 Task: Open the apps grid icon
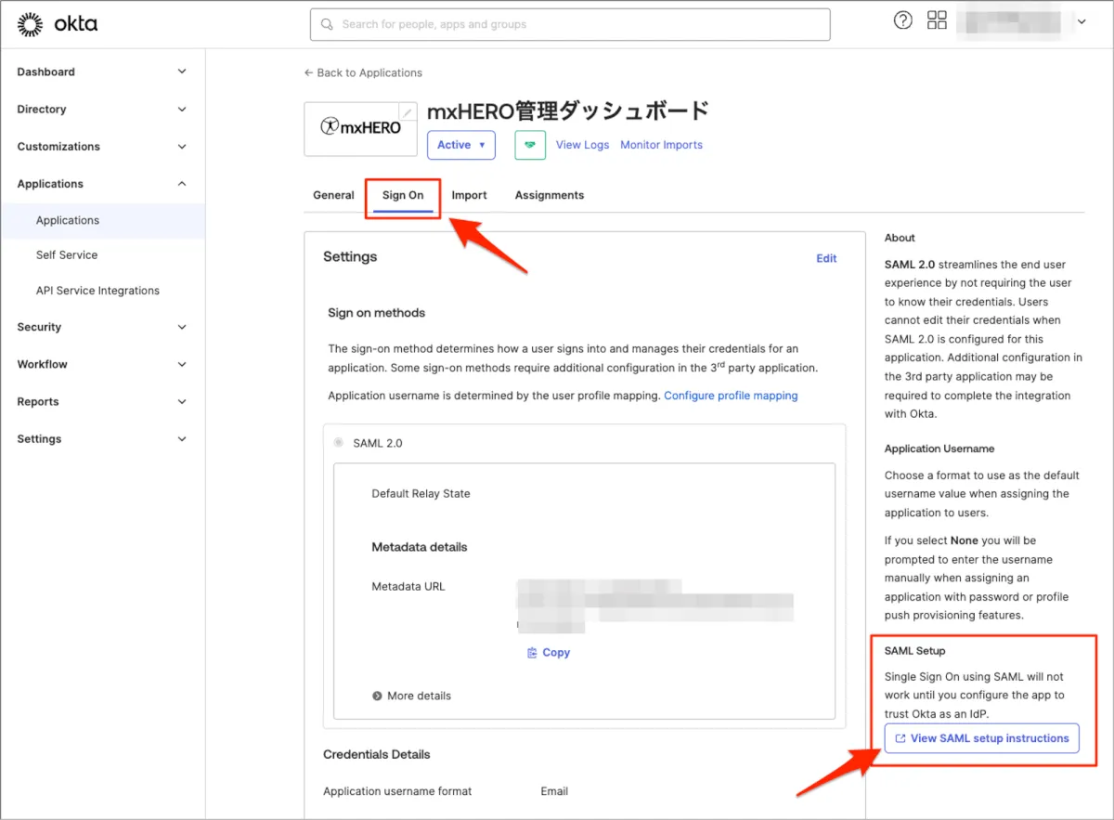(937, 21)
